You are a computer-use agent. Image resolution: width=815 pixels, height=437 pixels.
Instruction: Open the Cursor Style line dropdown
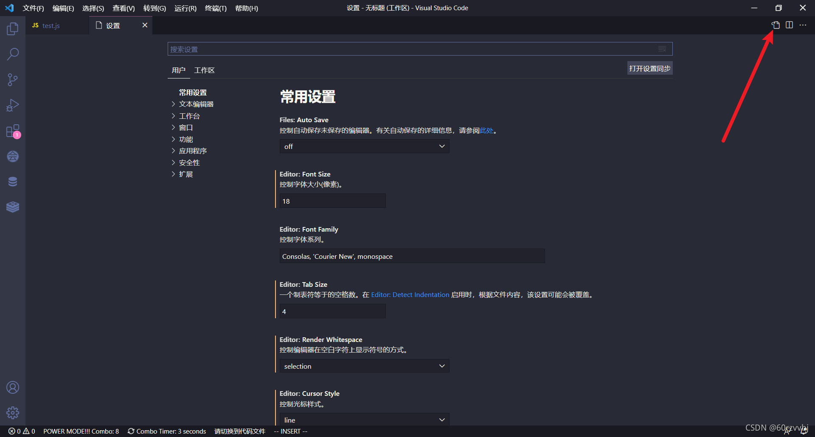click(364, 420)
